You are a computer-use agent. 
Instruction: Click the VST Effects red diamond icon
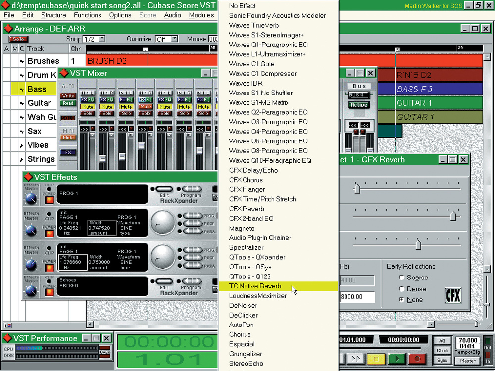tap(28, 177)
